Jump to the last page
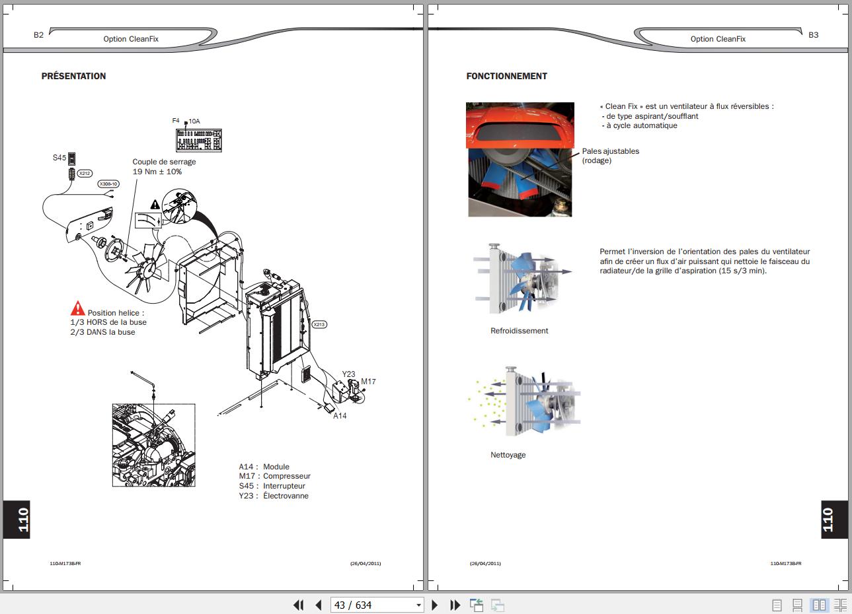Image resolution: width=852 pixels, height=614 pixels. tap(455, 605)
